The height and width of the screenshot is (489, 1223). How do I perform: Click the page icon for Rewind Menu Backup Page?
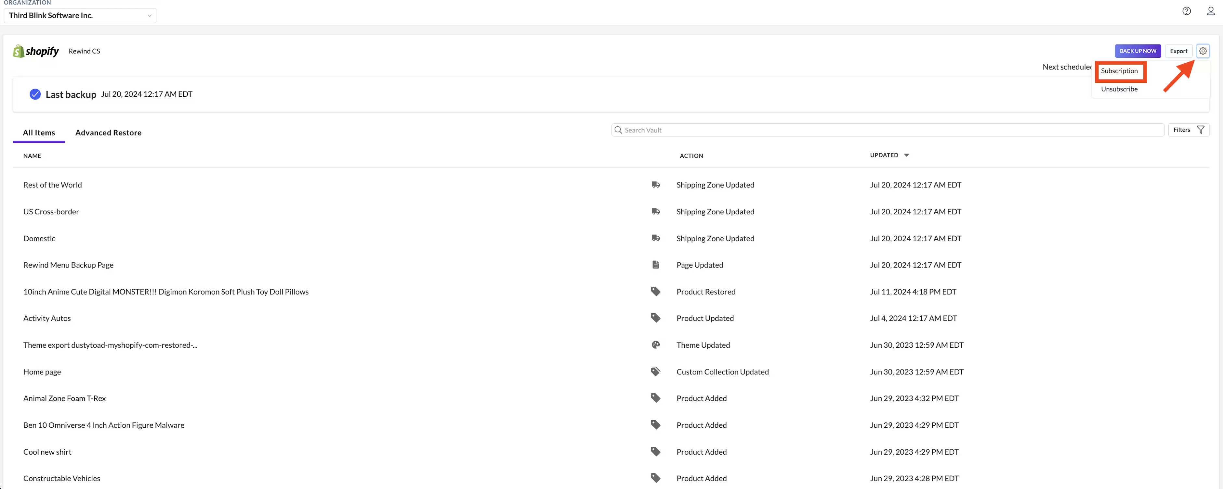[656, 265]
